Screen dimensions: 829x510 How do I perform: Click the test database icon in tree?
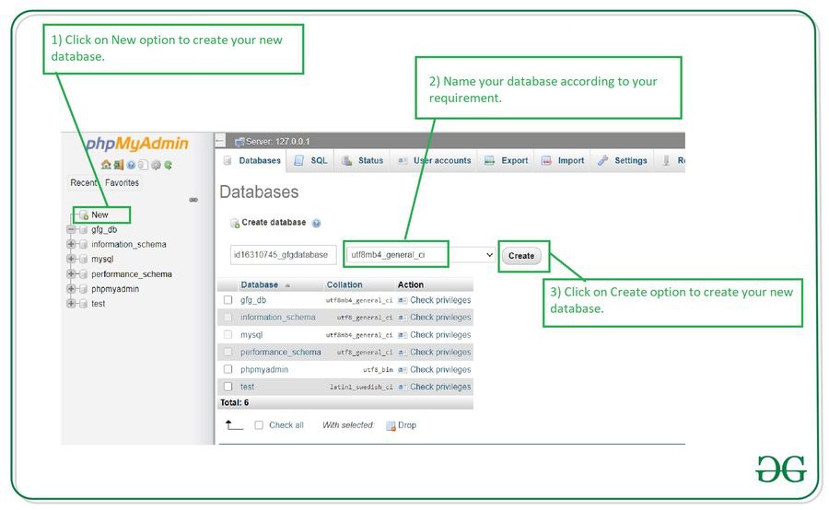[83, 304]
